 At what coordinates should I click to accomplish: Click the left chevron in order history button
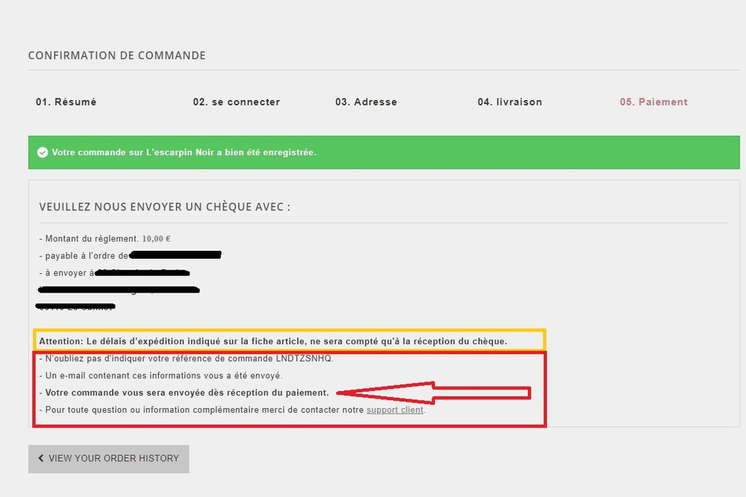pos(41,458)
